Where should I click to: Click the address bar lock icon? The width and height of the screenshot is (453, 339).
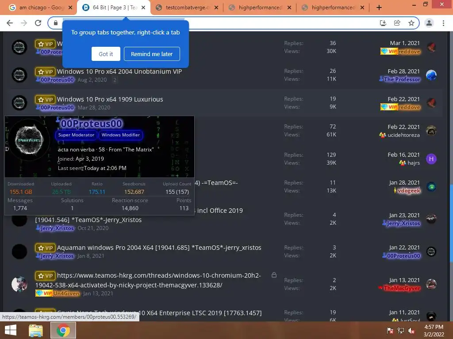point(56,23)
